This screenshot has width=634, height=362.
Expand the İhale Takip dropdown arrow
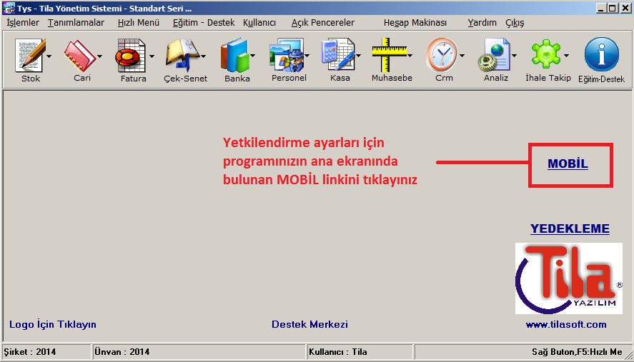(566, 56)
